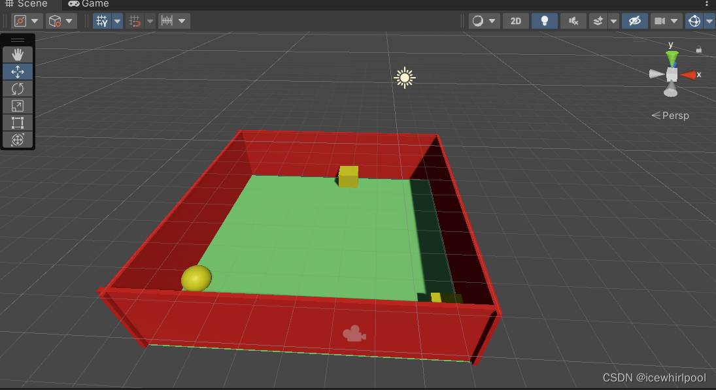This screenshot has width=716, height=390.
Task: Select the Rotate tool
Action: pyautogui.click(x=18, y=89)
